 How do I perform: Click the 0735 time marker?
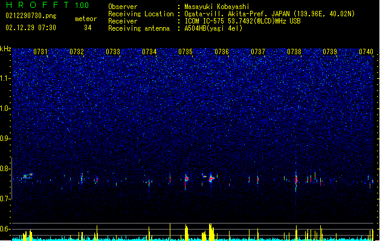[x=185, y=52]
